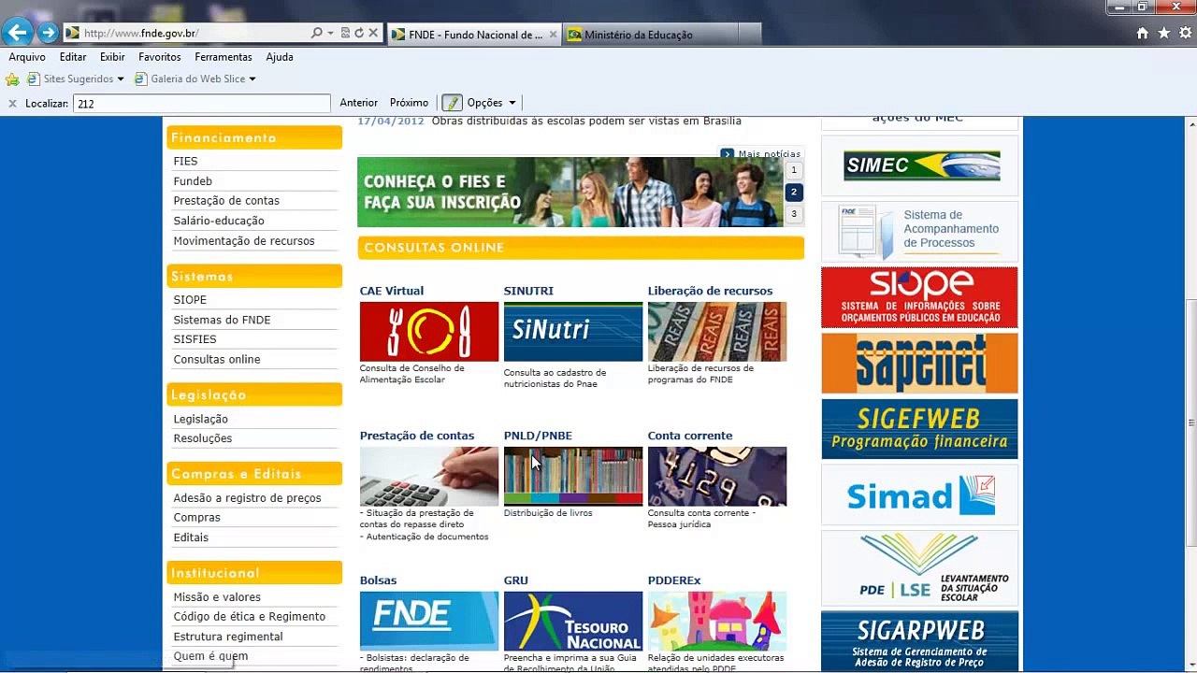Image resolution: width=1197 pixels, height=673 pixels.
Task: Click the Mais notícias link
Action: click(x=769, y=154)
